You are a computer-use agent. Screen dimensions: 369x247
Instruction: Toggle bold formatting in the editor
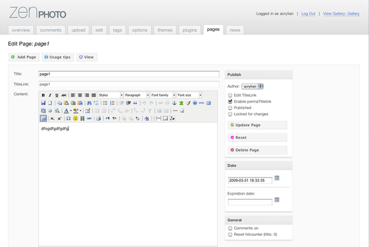pos(43,95)
